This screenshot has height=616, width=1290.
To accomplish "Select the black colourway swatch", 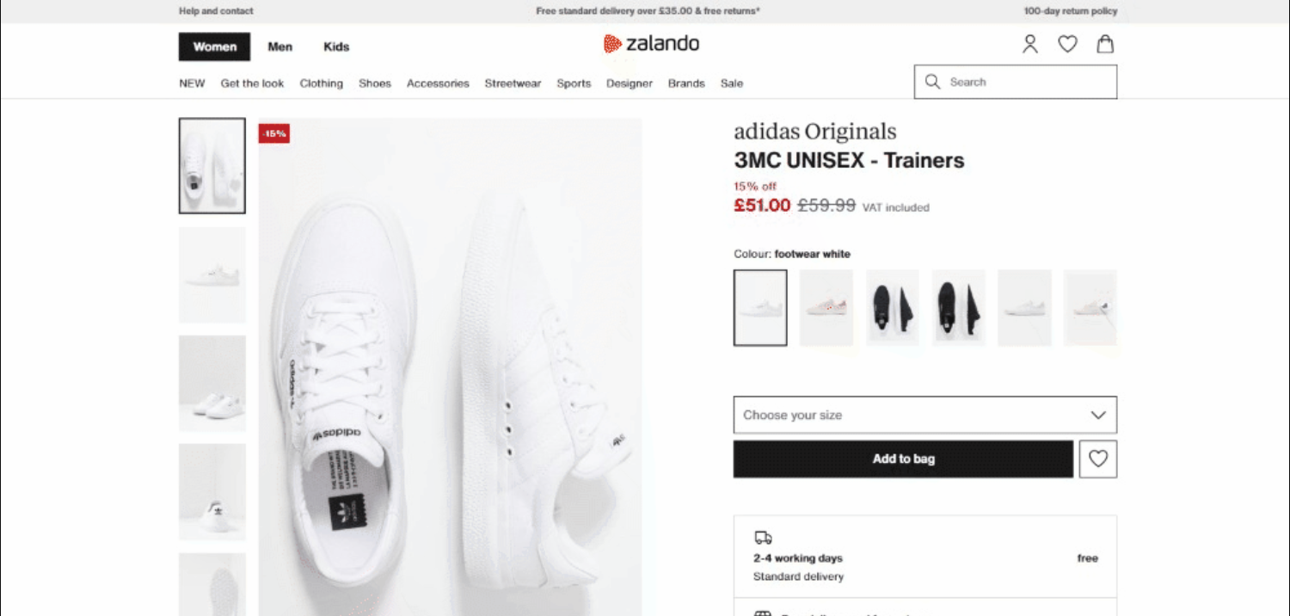I will click(892, 307).
